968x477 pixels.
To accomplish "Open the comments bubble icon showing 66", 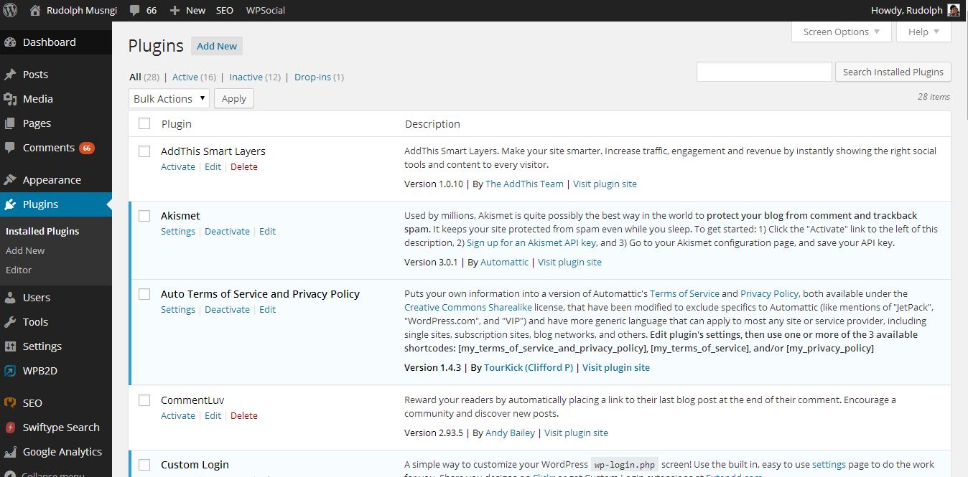I will coord(135,11).
